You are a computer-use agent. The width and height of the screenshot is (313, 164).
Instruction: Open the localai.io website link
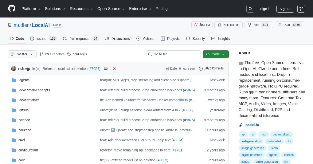[x=252, y=125]
